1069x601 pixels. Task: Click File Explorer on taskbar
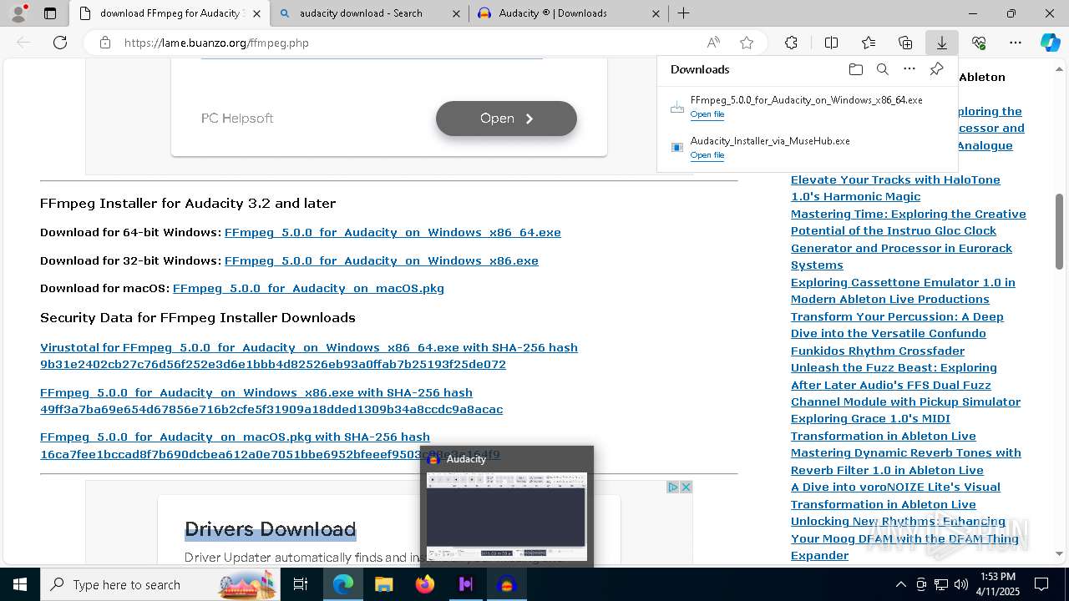click(x=383, y=584)
